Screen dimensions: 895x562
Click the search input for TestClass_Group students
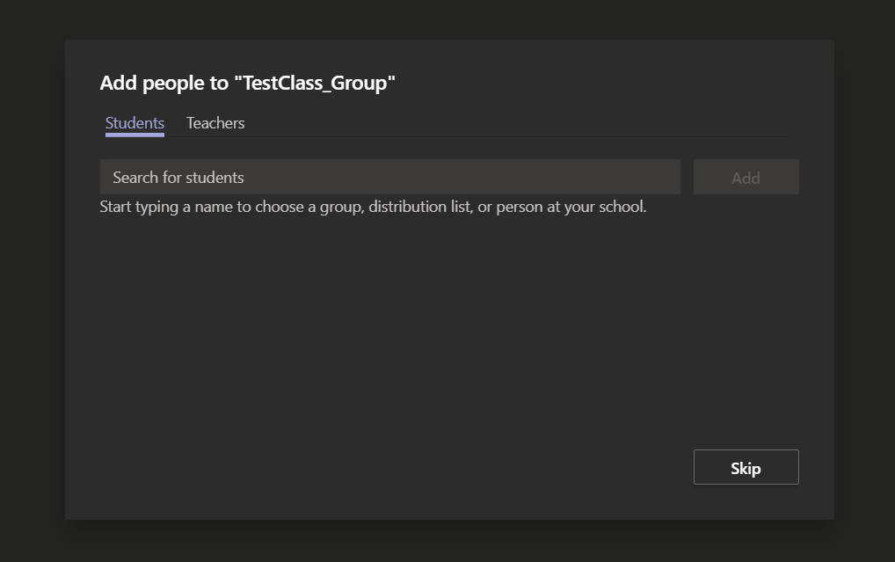(x=389, y=177)
